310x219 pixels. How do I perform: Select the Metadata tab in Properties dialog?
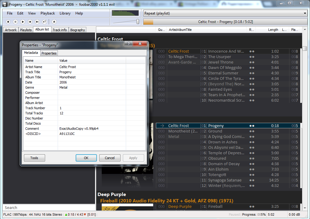coord(31,53)
